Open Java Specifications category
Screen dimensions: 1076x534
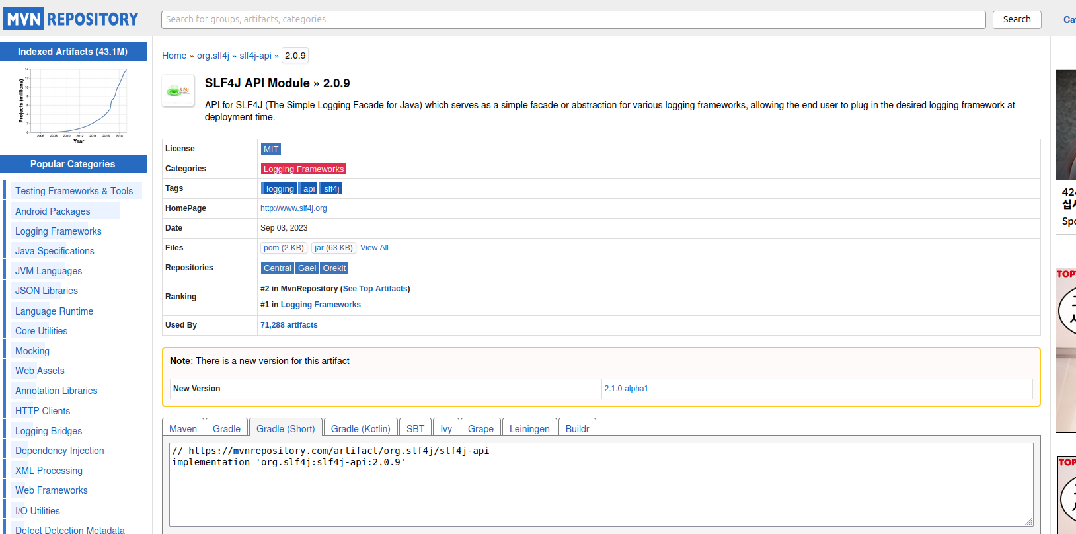point(55,251)
